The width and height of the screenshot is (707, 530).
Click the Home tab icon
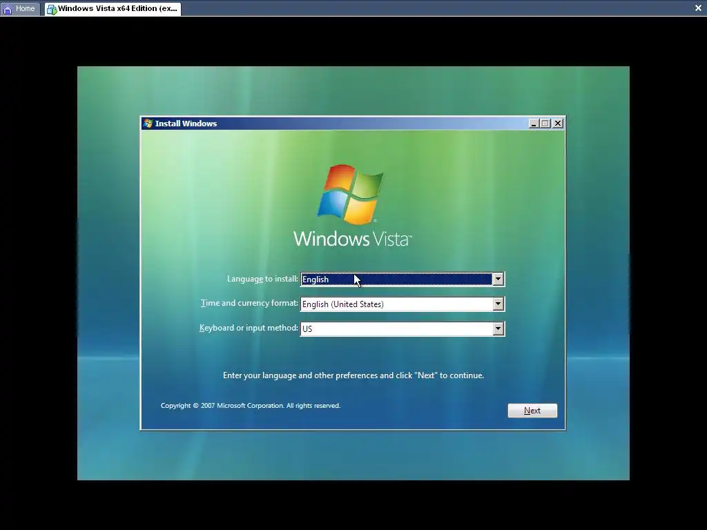tap(8, 9)
